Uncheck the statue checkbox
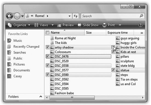Viewport: 151px width, 105px height. tap(113, 70)
